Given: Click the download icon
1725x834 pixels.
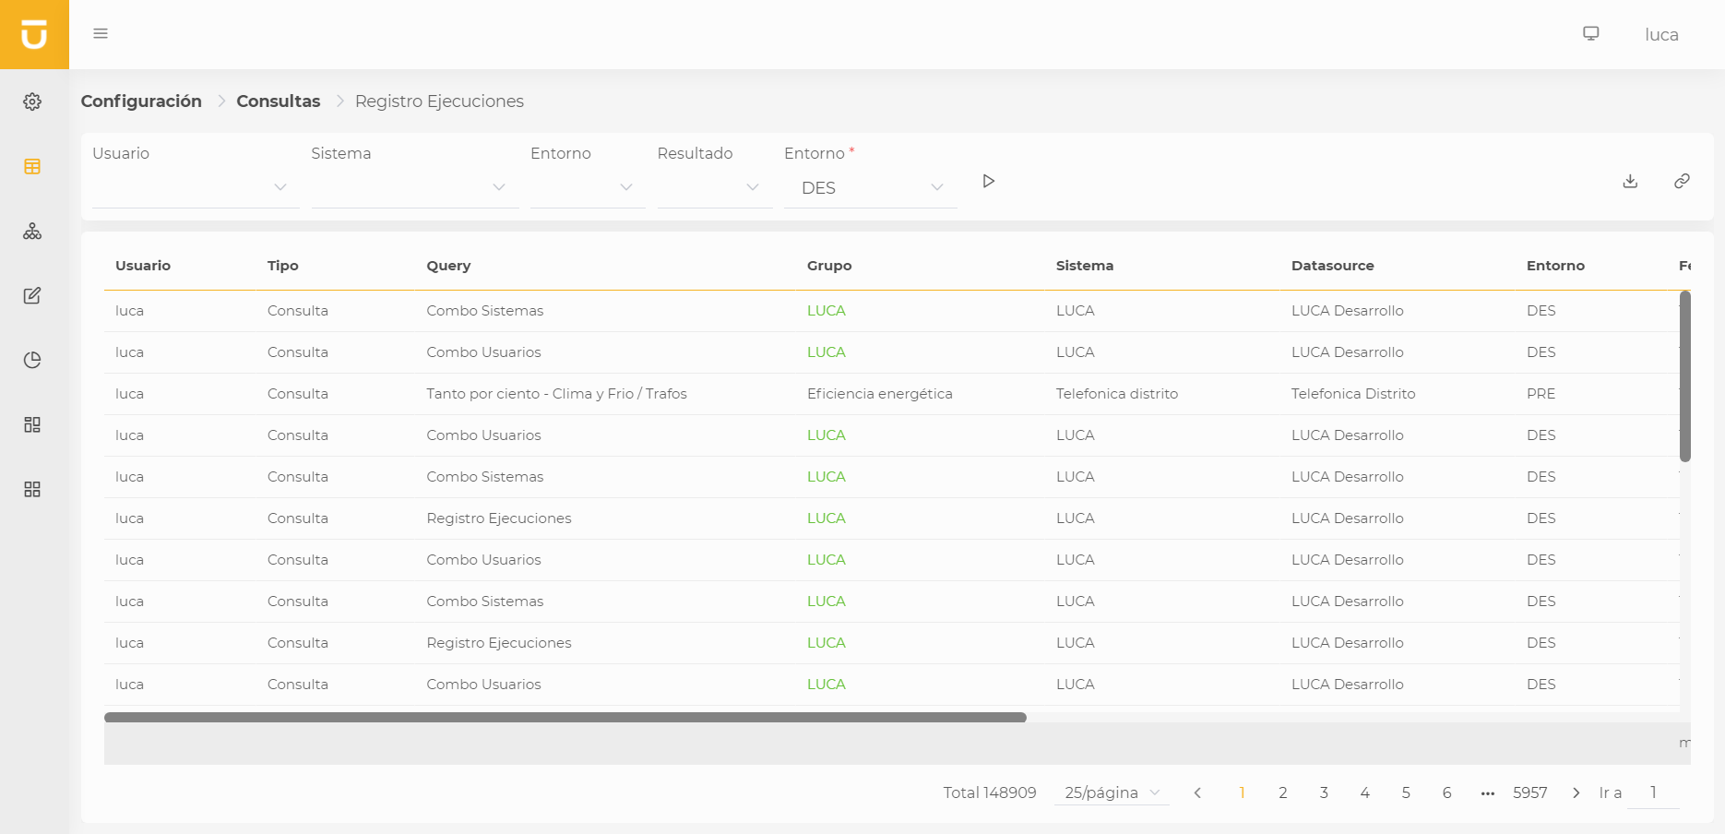Looking at the screenshot, I should click(x=1630, y=181).
